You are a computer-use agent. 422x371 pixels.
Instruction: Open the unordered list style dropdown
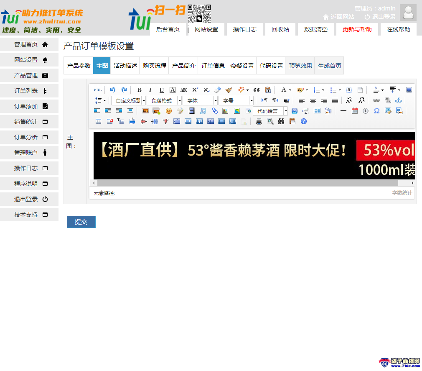click(x=336, y=90)
